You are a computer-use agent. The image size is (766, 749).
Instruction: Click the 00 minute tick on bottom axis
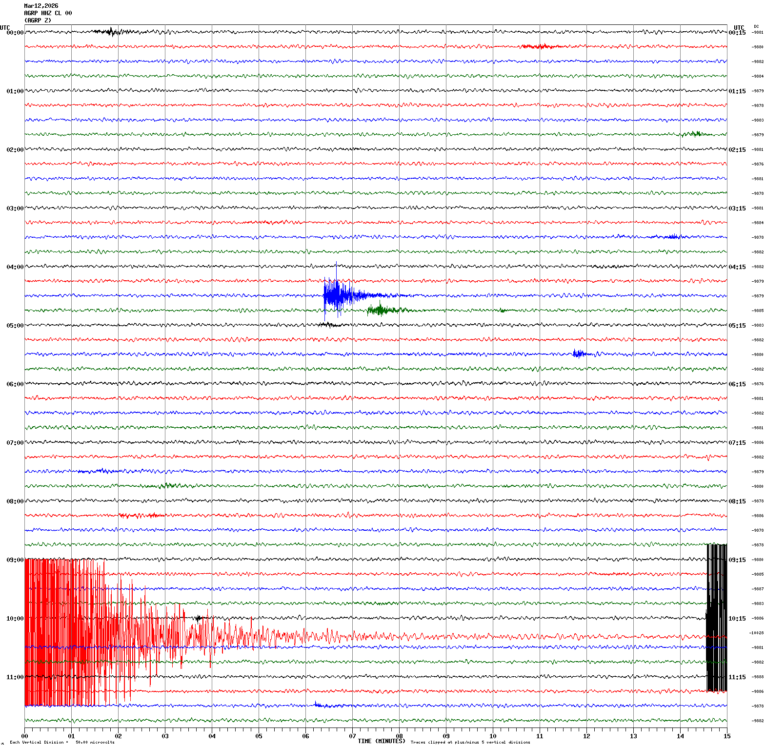coord(24,736)
